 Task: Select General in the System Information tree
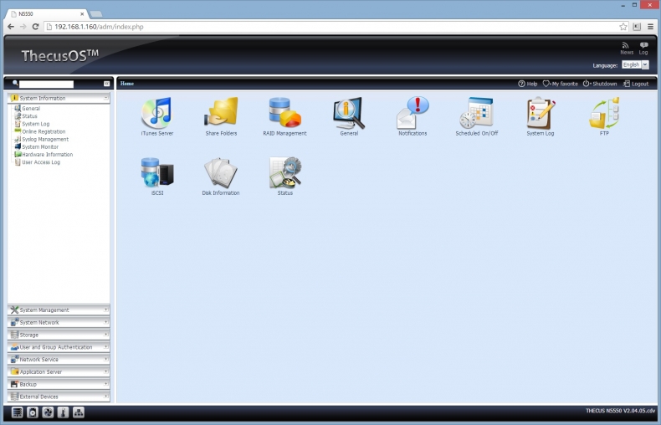31,109
